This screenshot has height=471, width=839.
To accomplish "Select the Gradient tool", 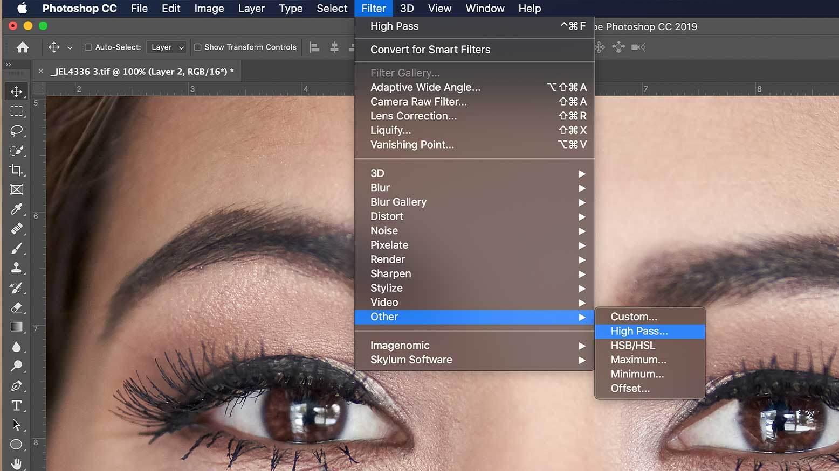I will pyautogui.click(x=16, y=327).
